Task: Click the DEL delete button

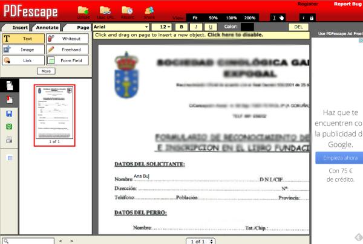Action: tap(298, 27)
